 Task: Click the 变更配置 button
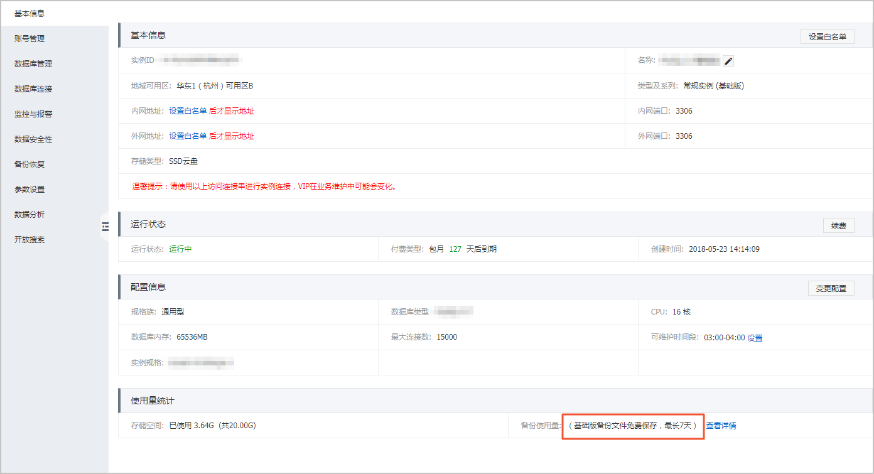tap(831, 288)
